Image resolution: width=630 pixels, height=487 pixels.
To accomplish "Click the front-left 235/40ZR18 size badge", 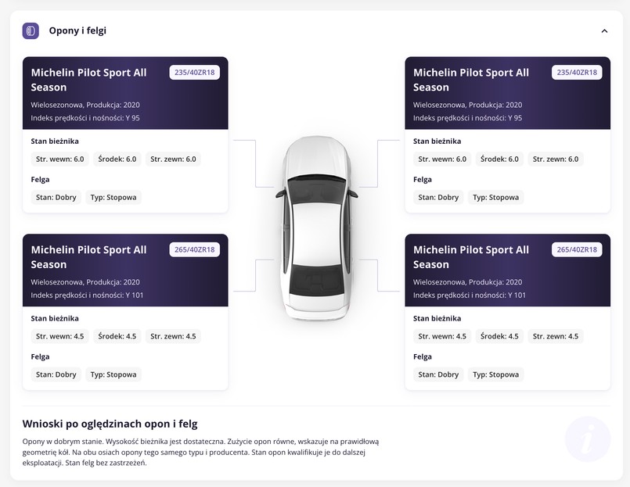I will pos(195,73).
